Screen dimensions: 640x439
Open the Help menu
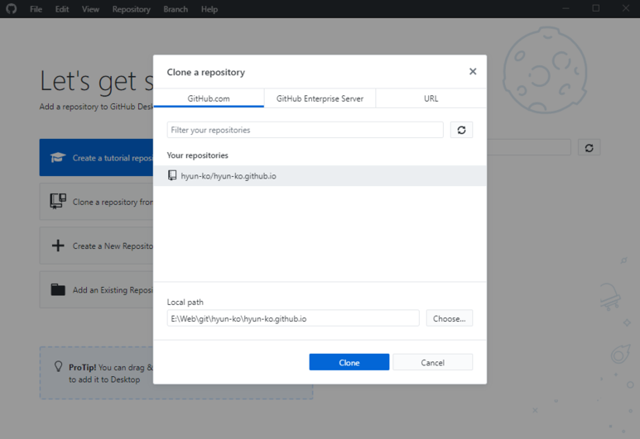coord(209,9)
